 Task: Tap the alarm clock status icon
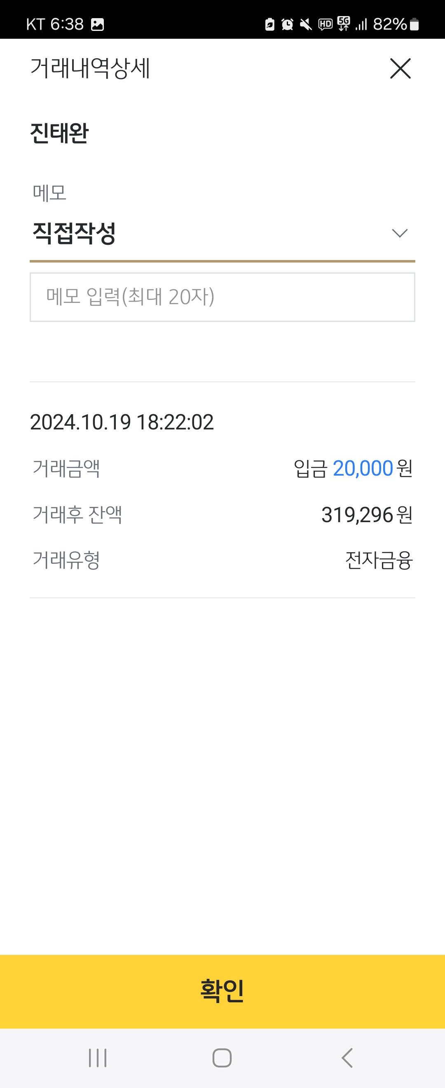(288, 24)
